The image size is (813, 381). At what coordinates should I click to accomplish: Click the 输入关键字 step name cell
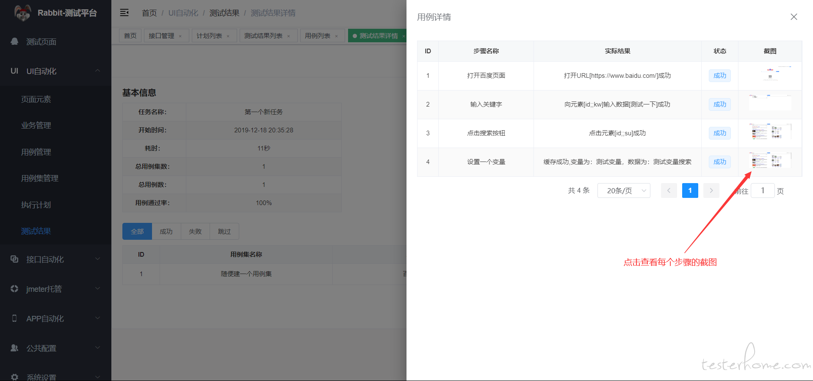coord(486,104)
